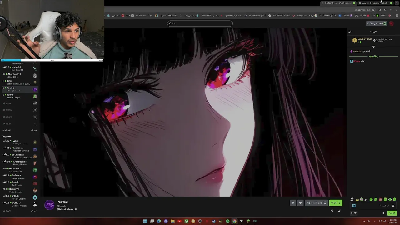Click the chat message input field
Viewport: 400px width, 225px height.
tap(373, 206)
